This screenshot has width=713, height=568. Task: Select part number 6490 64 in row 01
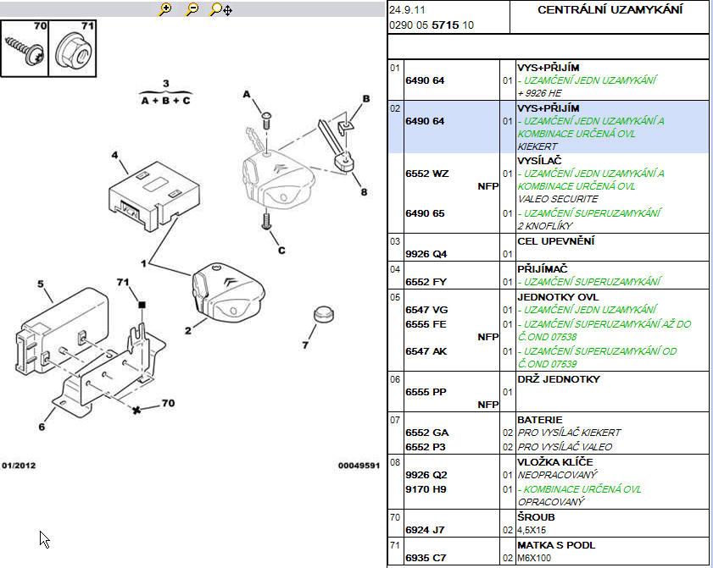pos(425,80)
